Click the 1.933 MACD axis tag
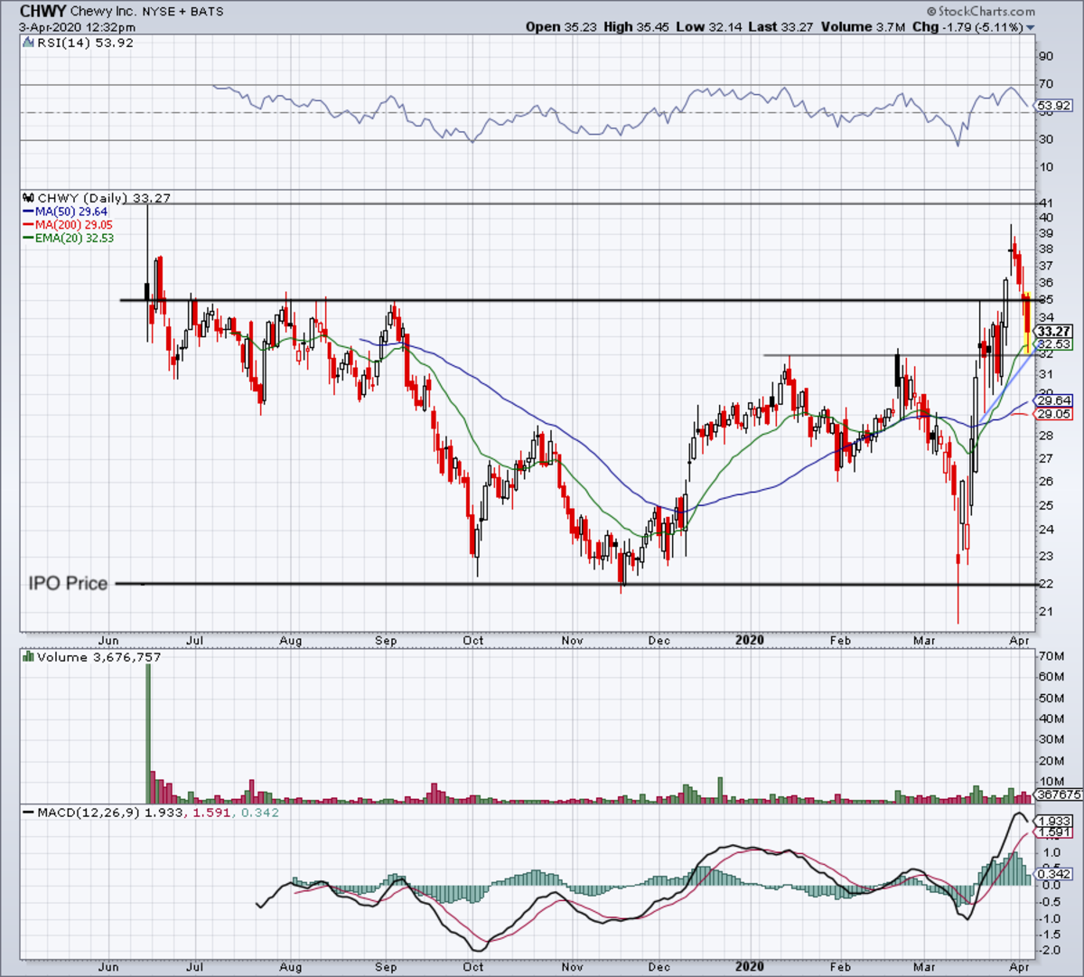The image size is (1084, 977). (1053, 821)
